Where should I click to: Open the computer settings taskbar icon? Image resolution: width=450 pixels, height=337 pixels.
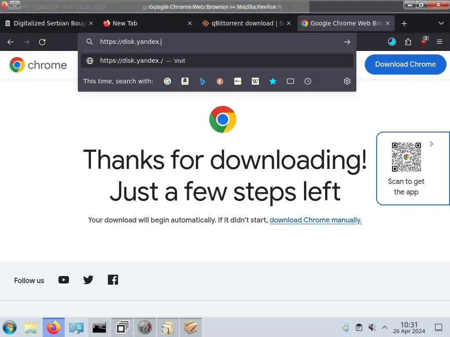[76, 327]
